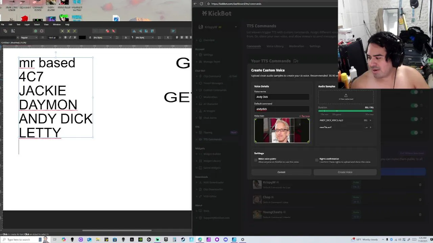The height and width of the screenshot is (243, 433).
Task: Click the black text color swatch
Action: [82, 37]
